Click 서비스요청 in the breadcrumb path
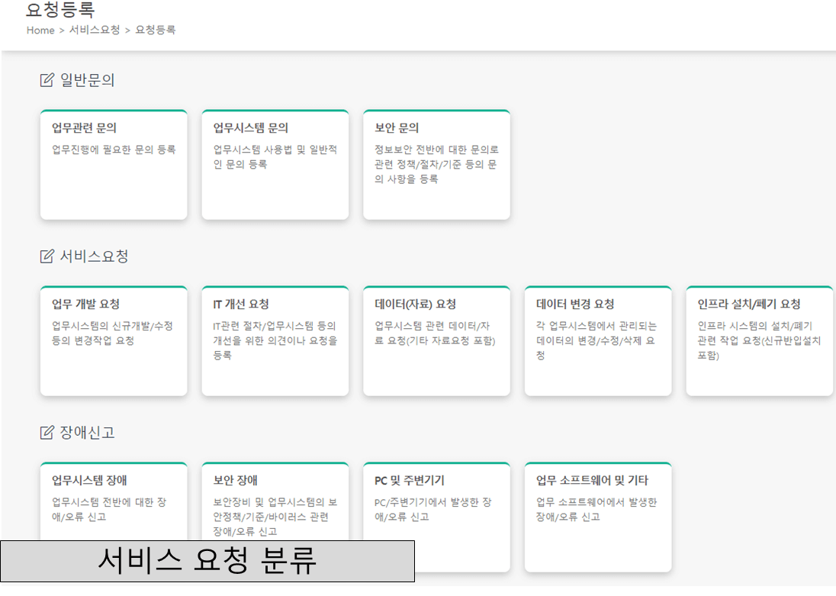The width and height of the screenshot is (836, 596). tap(95, 31)
